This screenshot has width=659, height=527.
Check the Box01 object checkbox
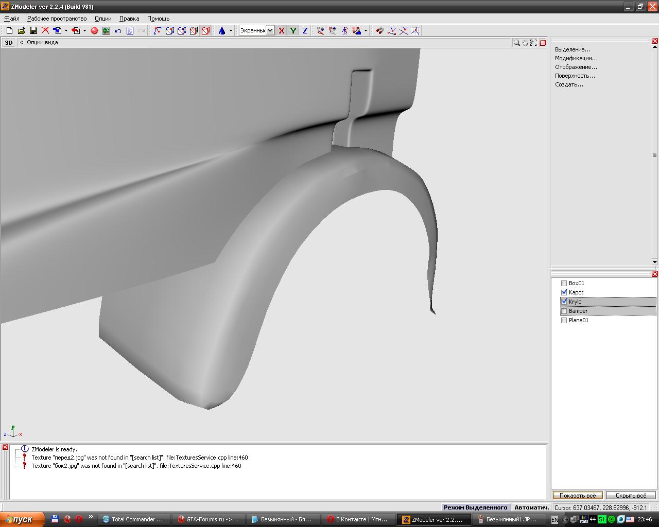(x=564, y=283)
